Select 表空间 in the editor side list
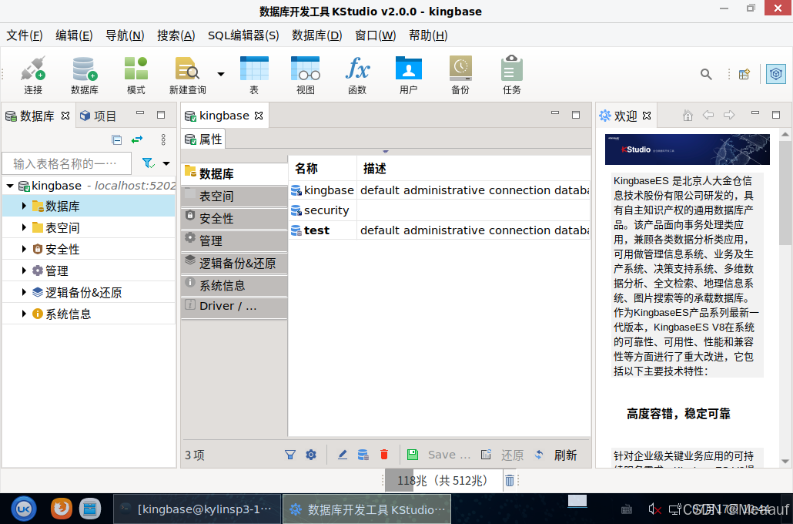 pyautogui.click(x=234, y=196)
